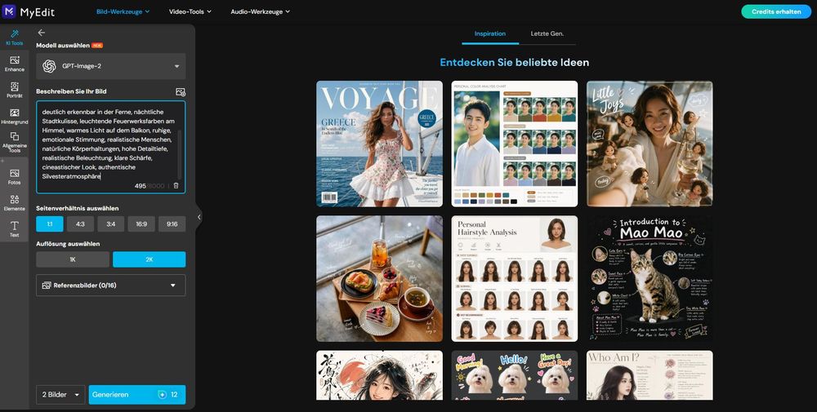Click the image prompt helper icon
Viewport: 817px width, 412px height.
(x=181, y=92)
